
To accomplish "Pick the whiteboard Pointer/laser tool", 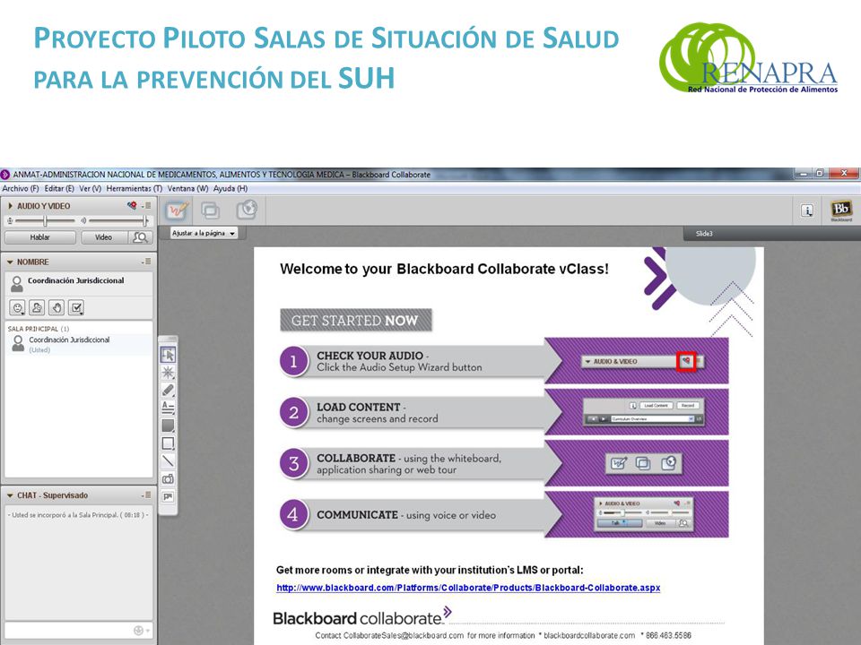I will click(168, 373).
